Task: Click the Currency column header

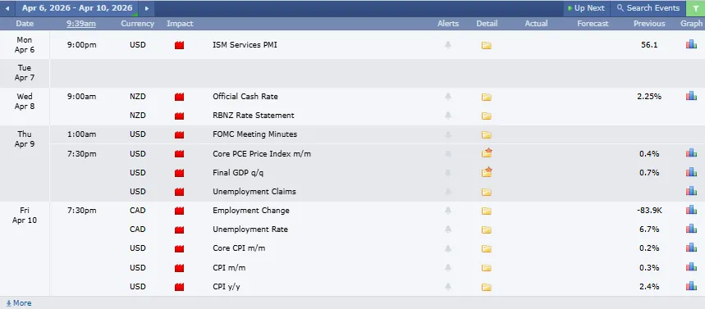Action: (x=138, y=23)
